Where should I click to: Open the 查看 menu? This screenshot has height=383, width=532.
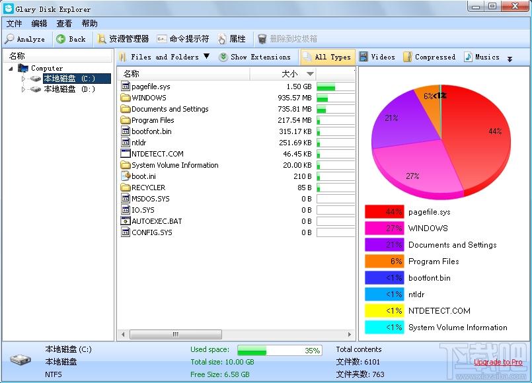(x=64, y=23)
